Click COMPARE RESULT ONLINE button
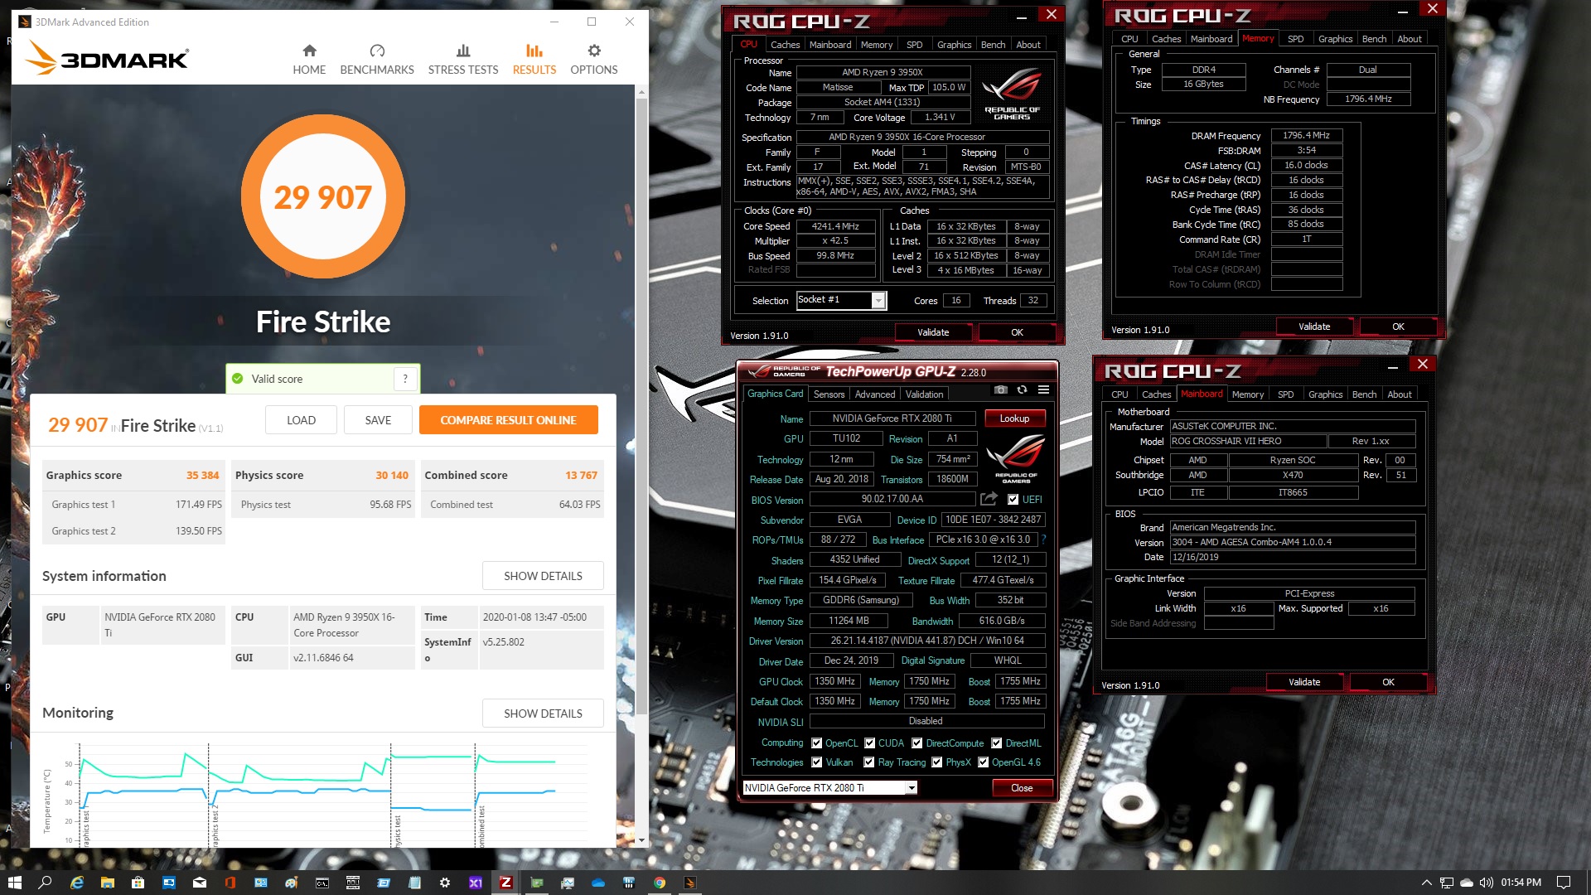 pos(508,420)
